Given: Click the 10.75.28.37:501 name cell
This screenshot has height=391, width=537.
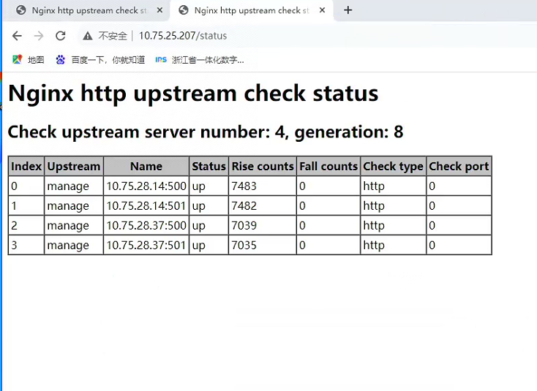Looking at the screenshot, I should click(x=146, y=246).
